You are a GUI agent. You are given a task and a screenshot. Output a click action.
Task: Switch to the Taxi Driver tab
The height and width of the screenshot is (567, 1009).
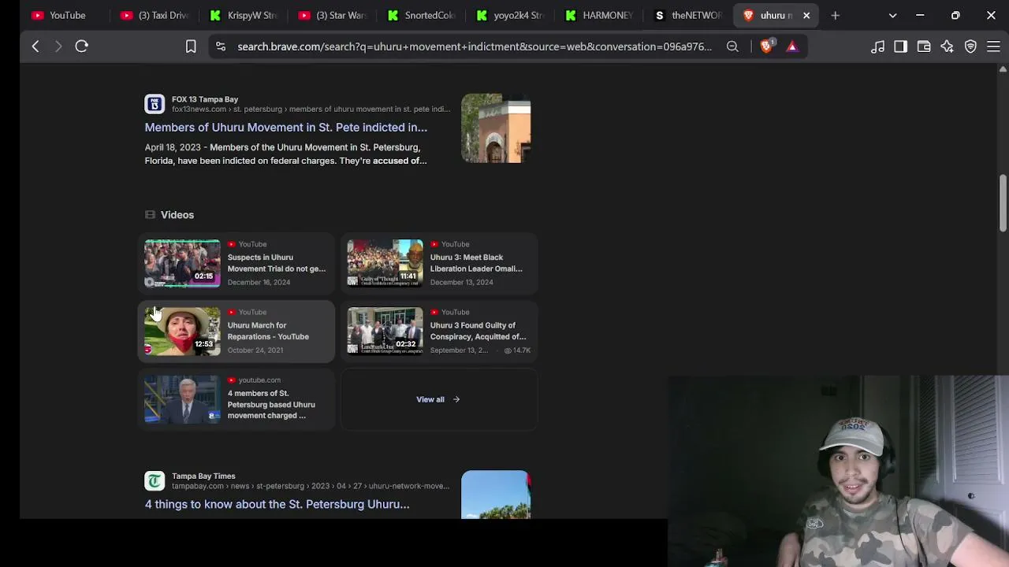[x=155, y=15]
